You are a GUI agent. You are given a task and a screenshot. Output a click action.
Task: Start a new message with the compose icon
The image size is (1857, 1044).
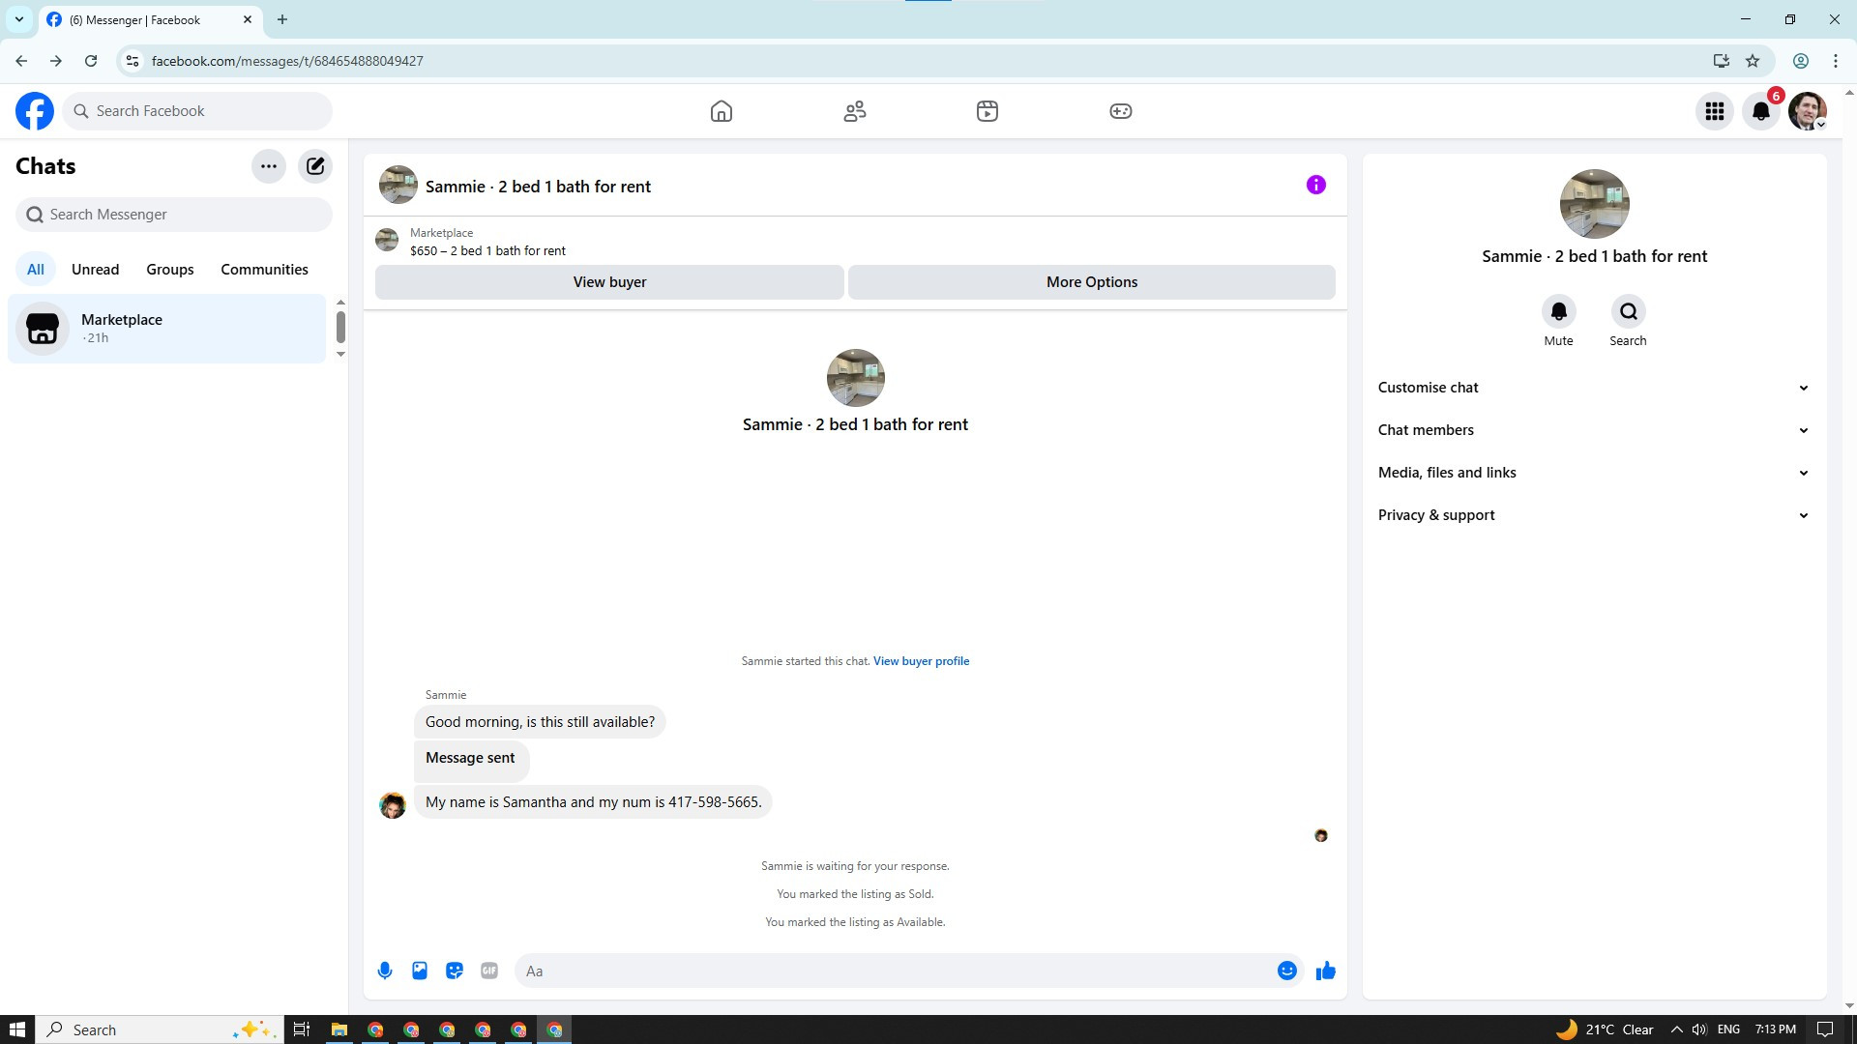315,166
